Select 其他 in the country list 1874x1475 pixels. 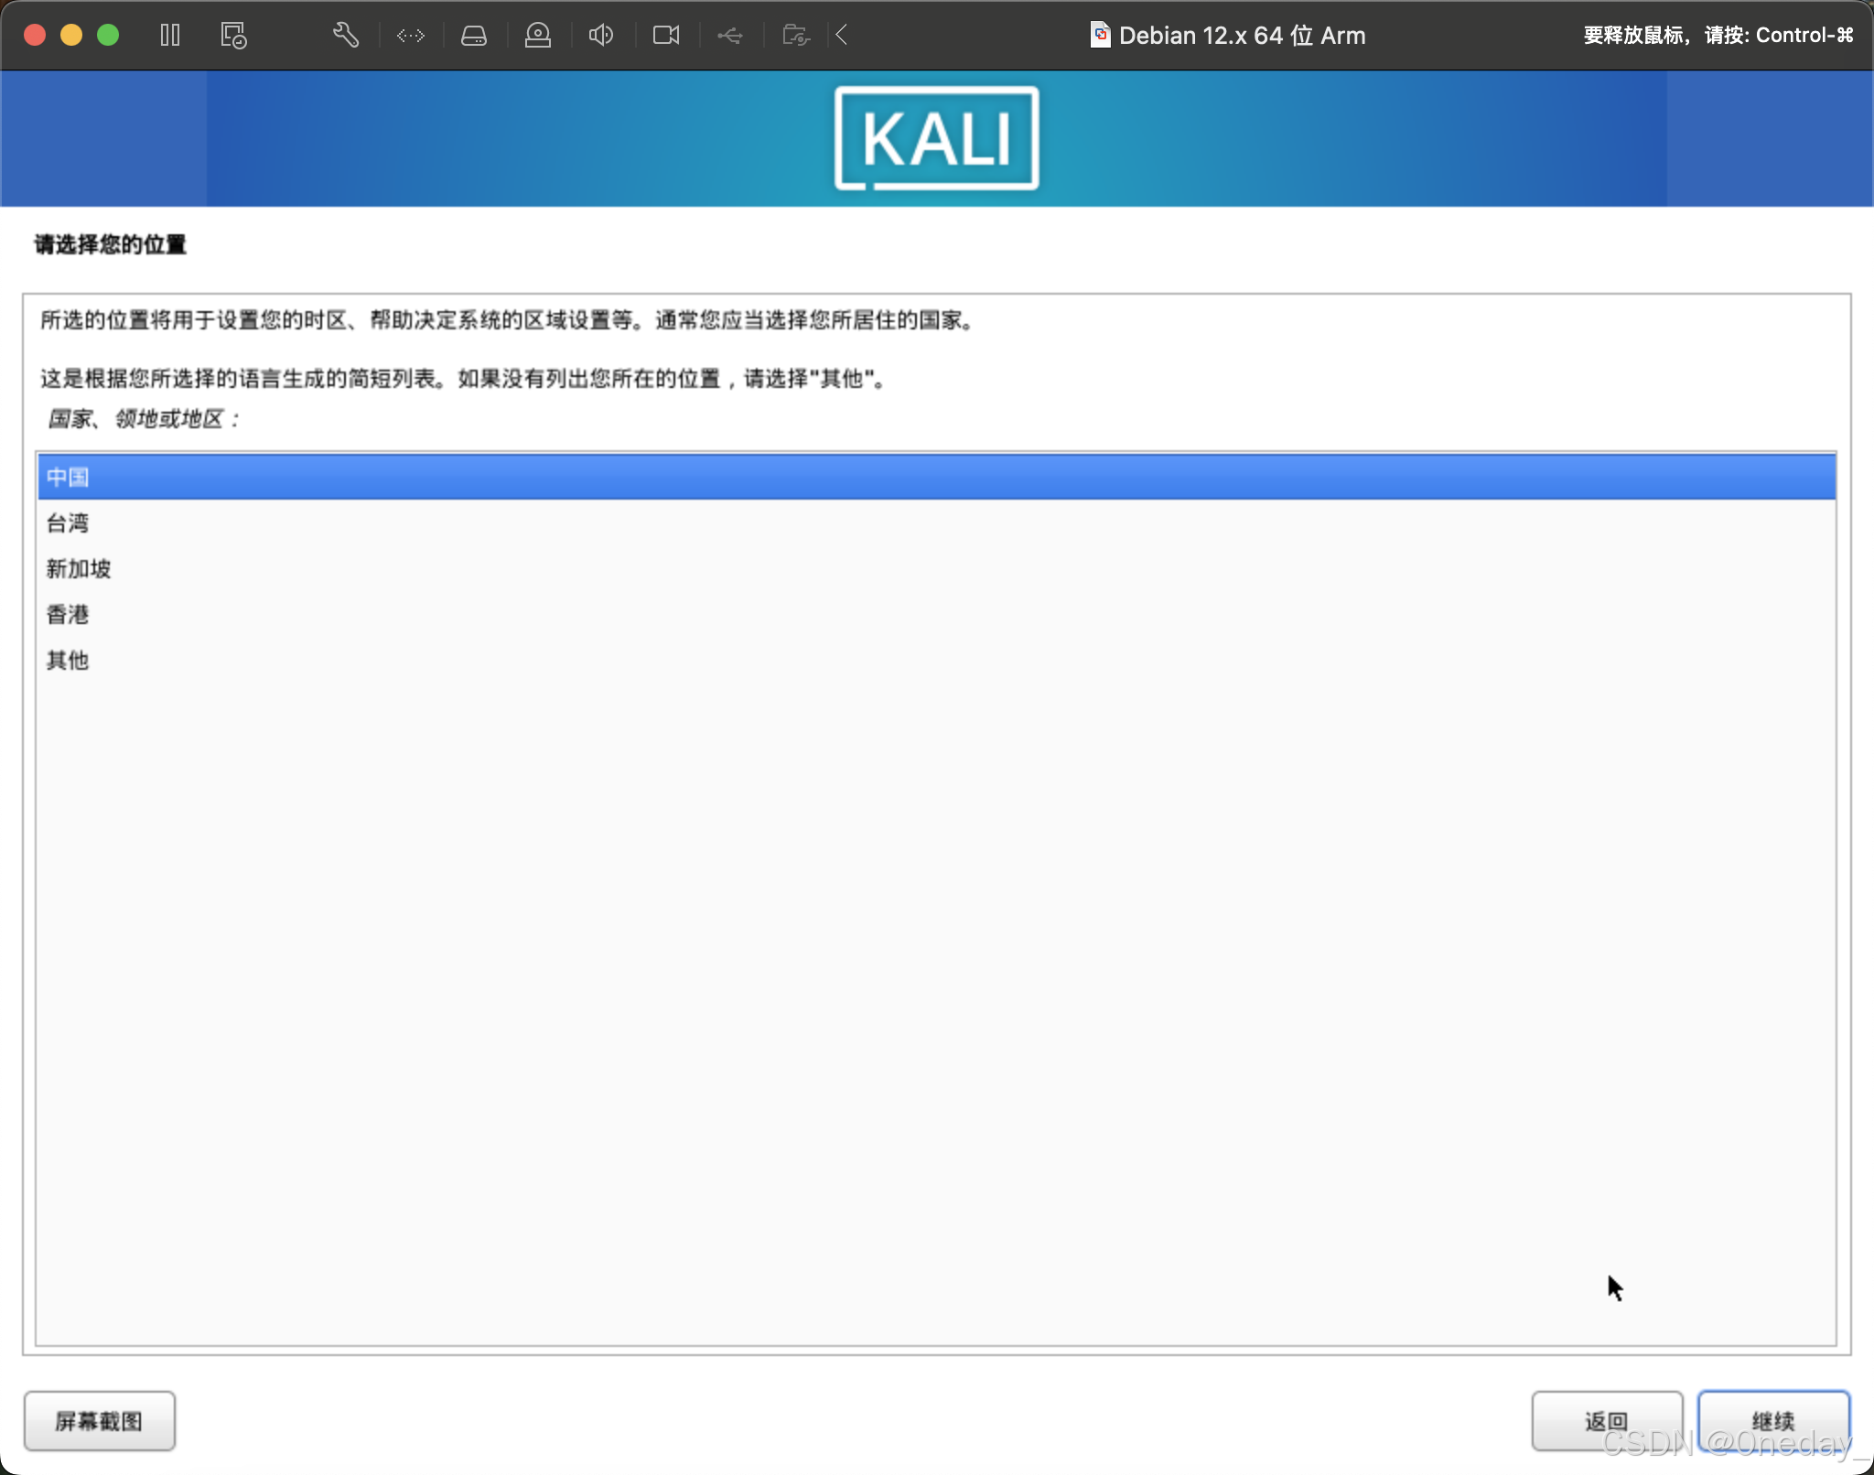[936, 660]
